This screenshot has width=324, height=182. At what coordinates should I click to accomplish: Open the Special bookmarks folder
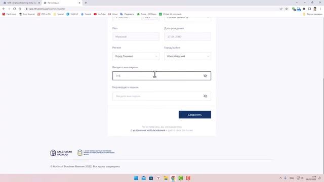(59, 14)
